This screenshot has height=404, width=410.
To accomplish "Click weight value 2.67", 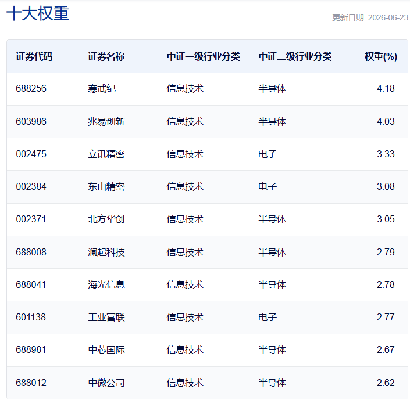I will pyautogui.click(x=386, y=349).
